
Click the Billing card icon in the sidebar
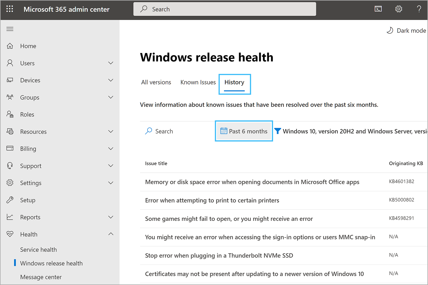tap(10, 148)
